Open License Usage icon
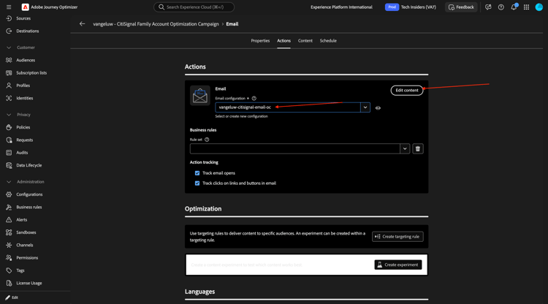 click(x=9, y=283)
